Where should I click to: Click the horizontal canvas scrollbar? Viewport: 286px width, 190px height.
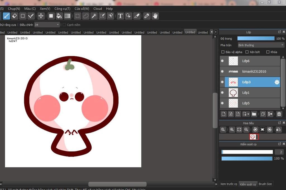click(118, 184)
